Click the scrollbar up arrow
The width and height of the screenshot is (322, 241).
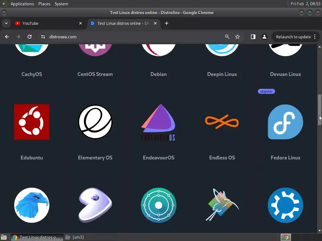click(x=319, y=47)
